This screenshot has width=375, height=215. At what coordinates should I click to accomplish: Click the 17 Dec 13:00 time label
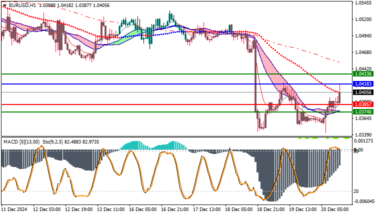coord(207,209)
